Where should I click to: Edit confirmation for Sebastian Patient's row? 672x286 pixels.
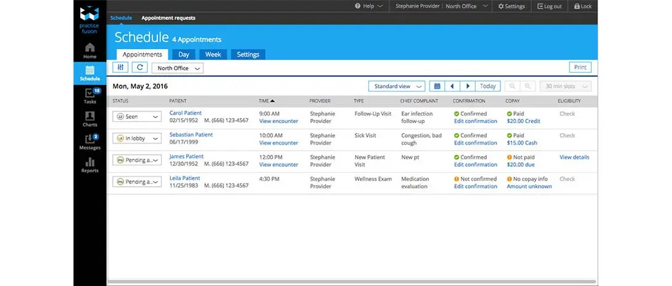tap(476, 143)
